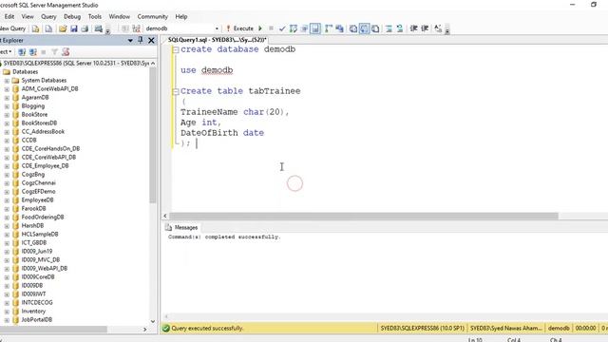Switch output to Results to Grid
This screenshot has height=342, width=608.
pos(365,28)
